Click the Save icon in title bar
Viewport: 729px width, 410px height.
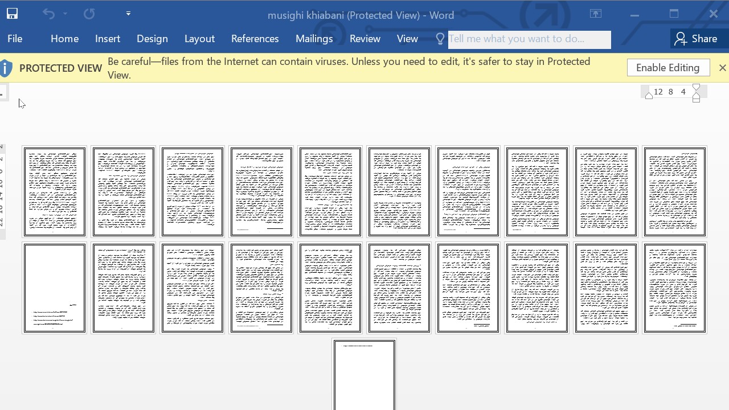tap(11, 14)
